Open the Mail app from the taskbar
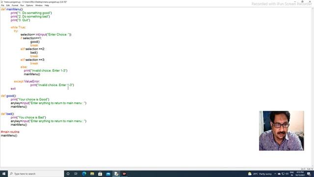Screen dimensions: 314x177 pos(108,174)
